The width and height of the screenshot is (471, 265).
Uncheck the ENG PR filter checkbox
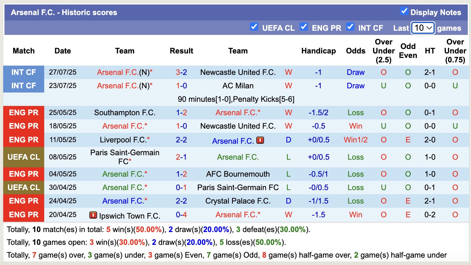[x=304, y=27]
